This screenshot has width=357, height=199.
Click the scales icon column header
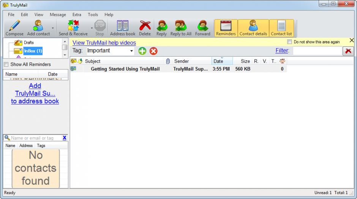(282, 61)
